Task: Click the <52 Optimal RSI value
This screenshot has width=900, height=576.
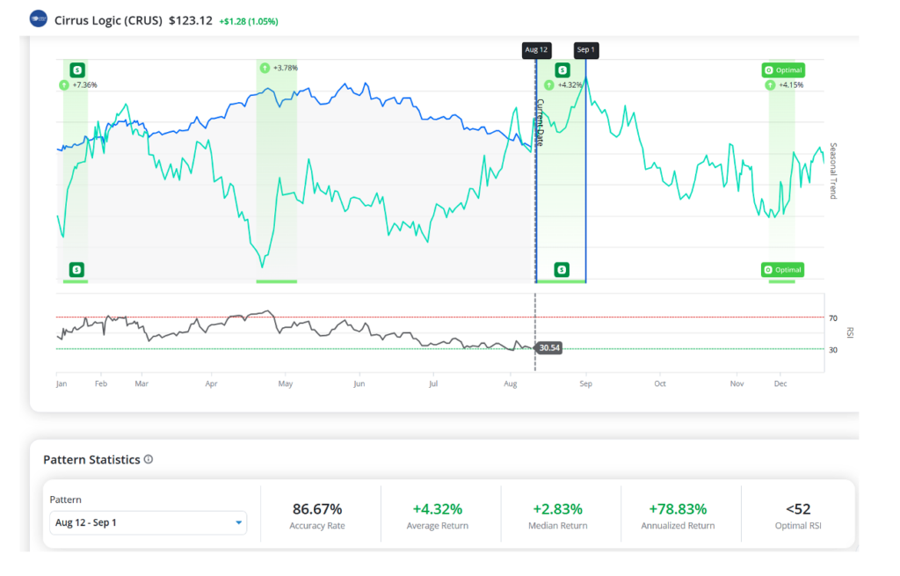Action: coord(798,509)
